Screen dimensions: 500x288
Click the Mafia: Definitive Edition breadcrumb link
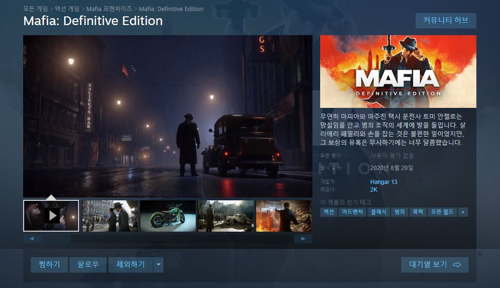coord(171,9)
